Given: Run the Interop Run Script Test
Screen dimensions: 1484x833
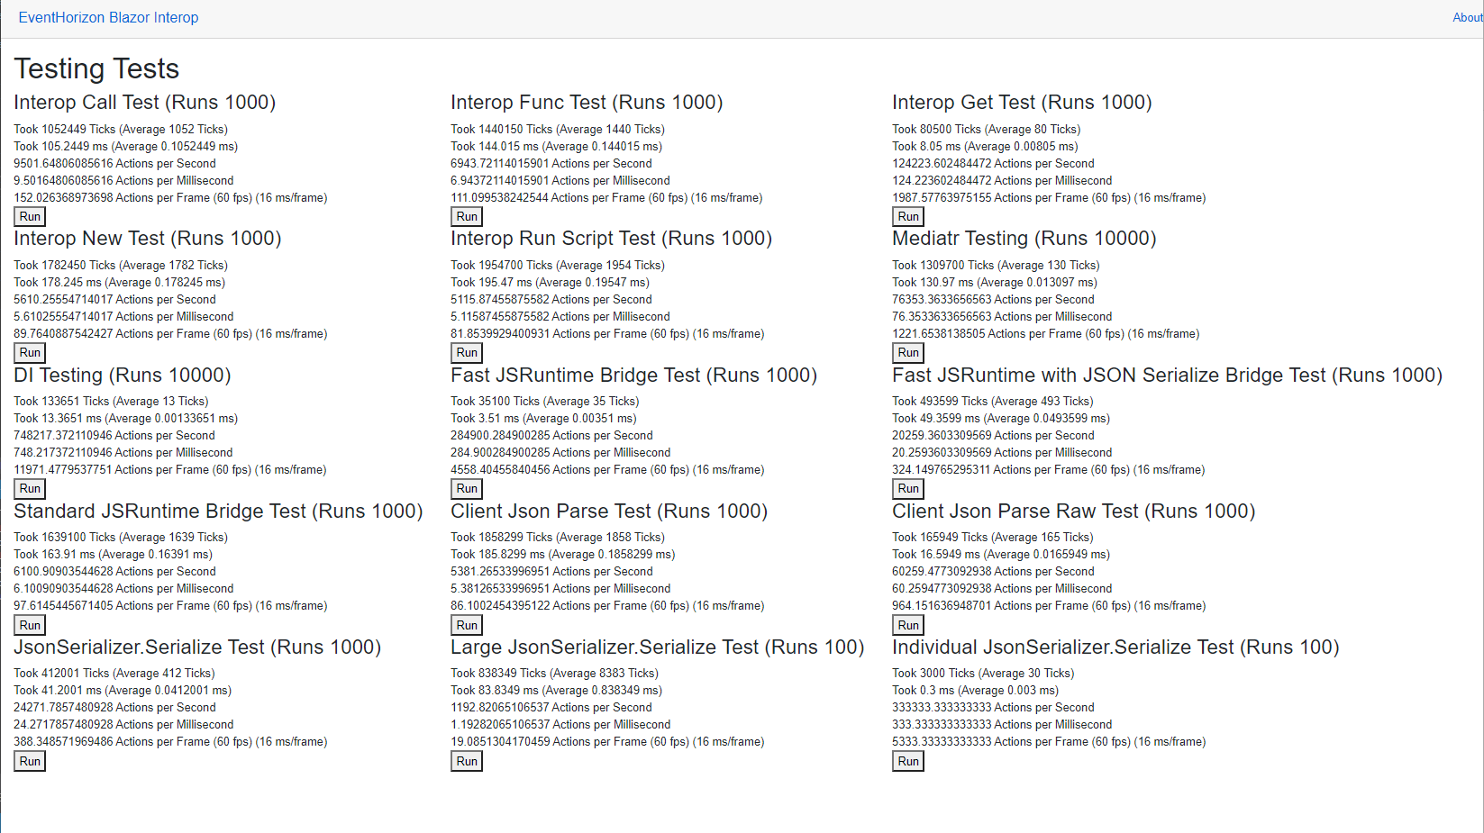Looking at the screenshot, I should [467, 353].
